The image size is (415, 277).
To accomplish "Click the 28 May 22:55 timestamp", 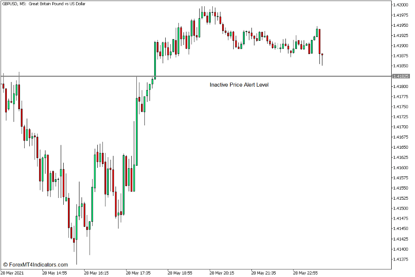I will pos(306,273).
